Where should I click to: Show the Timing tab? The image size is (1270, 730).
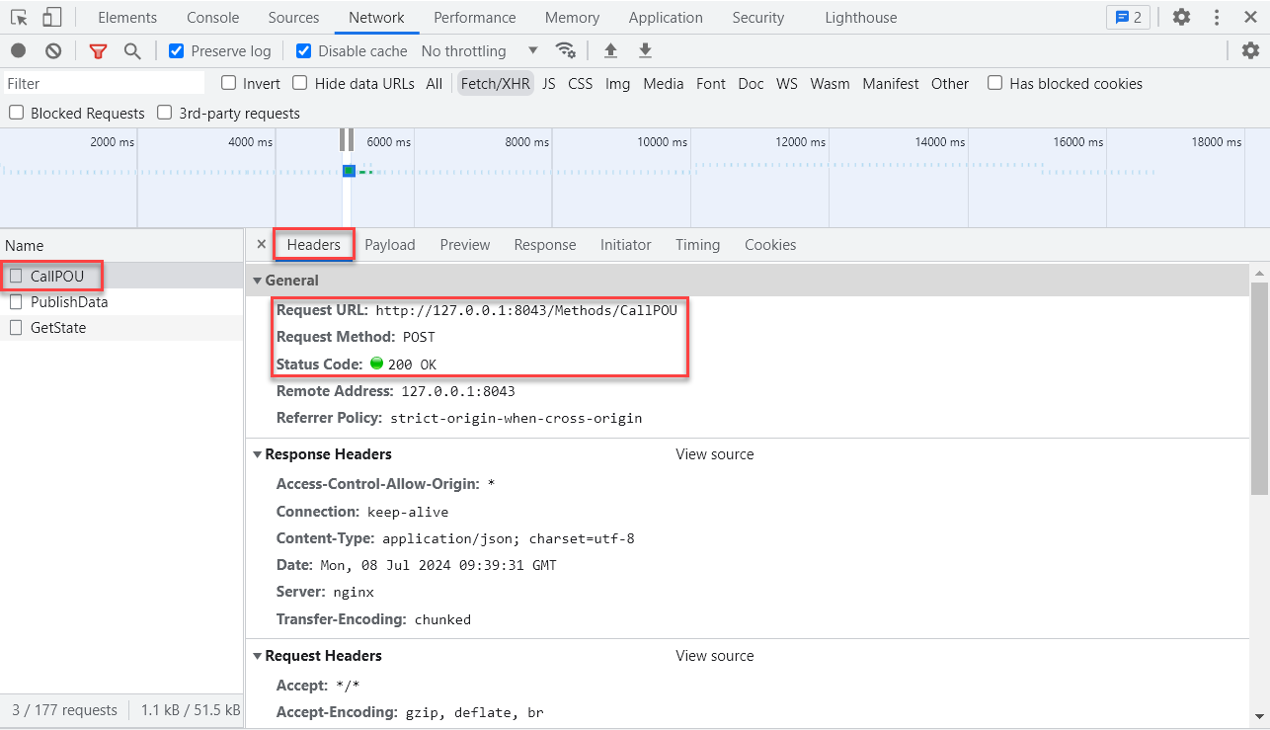tap(698, 244)
